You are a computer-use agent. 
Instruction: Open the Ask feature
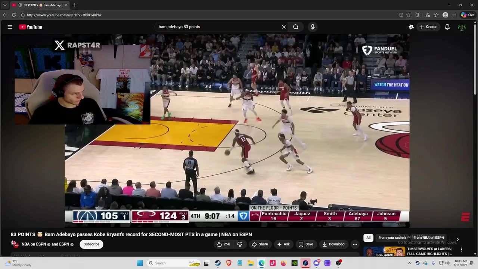tap(283, 244)
